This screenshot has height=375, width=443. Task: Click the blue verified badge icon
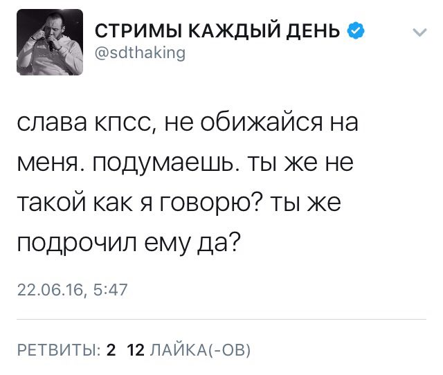356,30
